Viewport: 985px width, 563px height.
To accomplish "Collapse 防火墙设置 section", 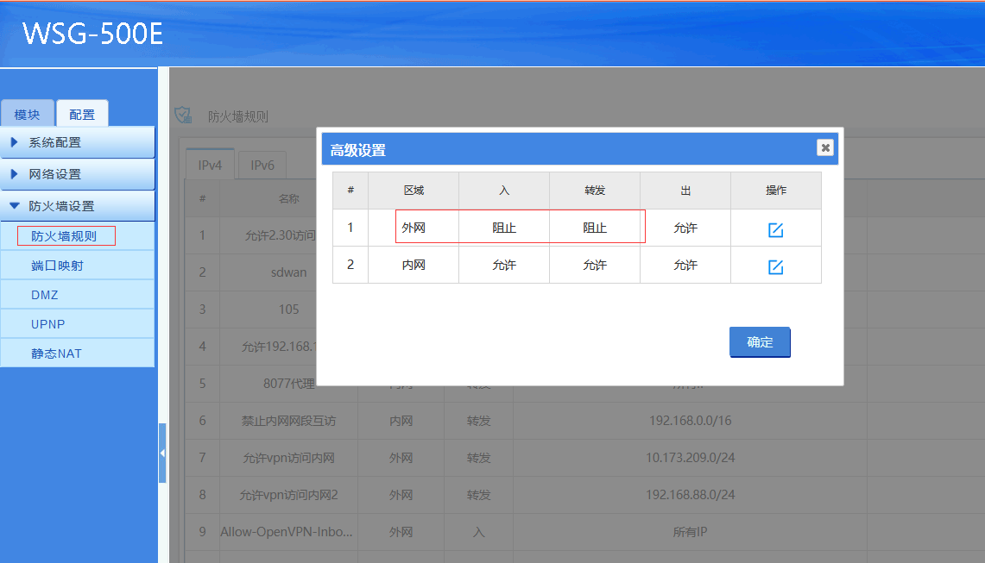I will coord(78,206).
